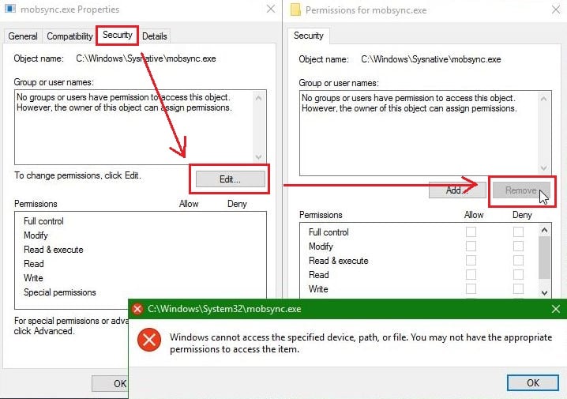This screenshot has width=567, height=399.
Task: Click scroll-up arrow in Permissions window user names box
Action: (543, 99)
